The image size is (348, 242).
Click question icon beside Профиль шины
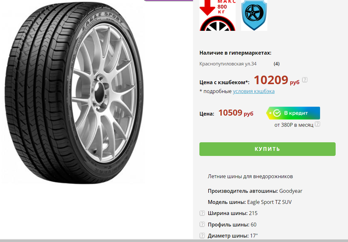click(202, 224)
